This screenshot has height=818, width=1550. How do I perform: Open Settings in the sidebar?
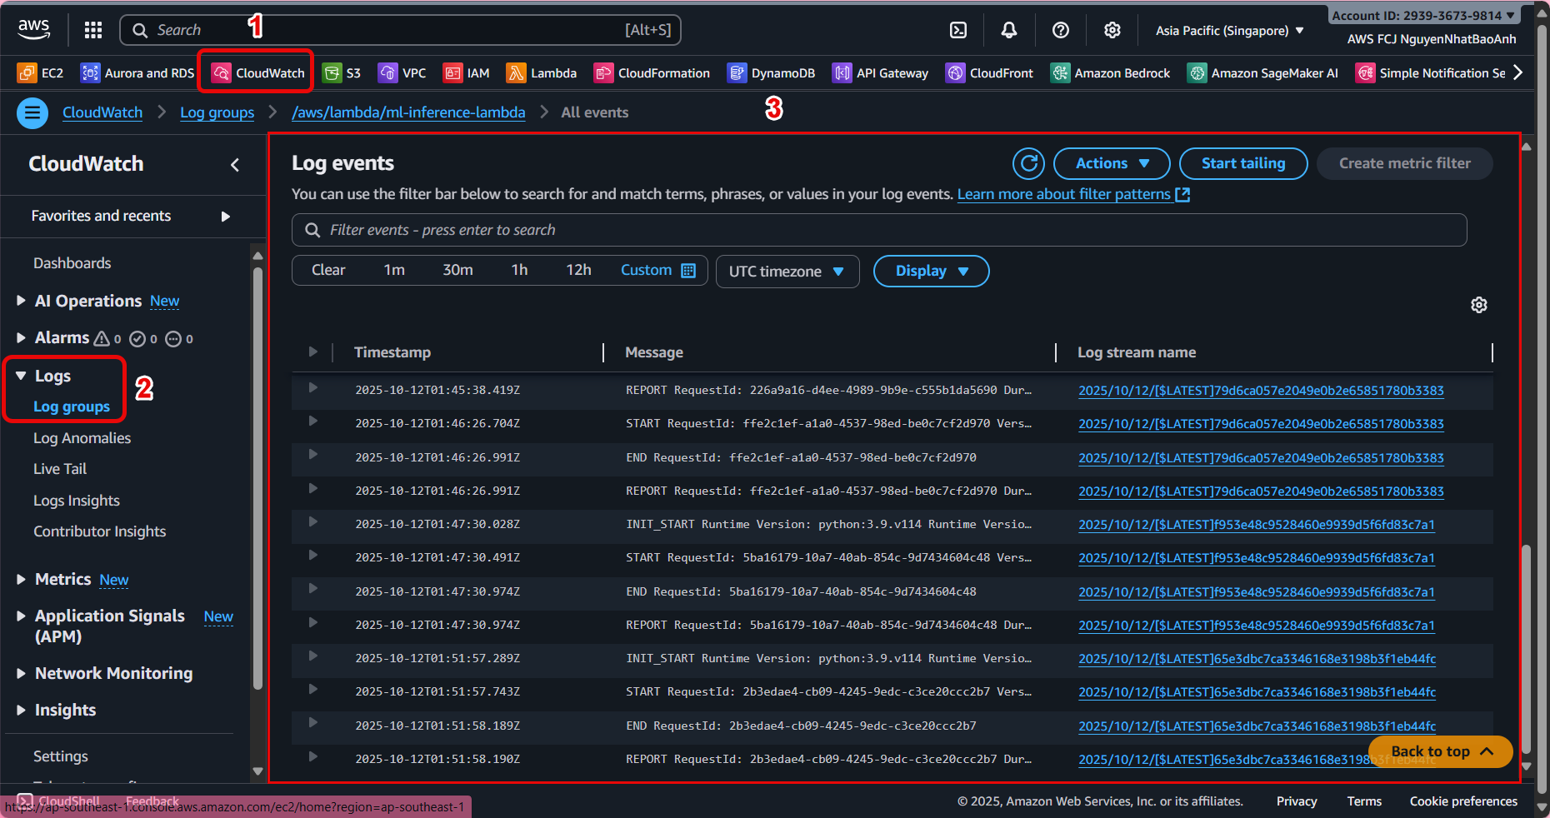coord(61,756)
